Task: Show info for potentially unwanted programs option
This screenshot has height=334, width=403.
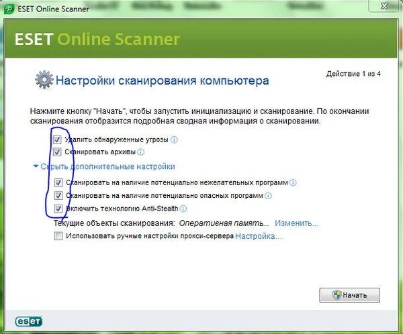Action: (293, 182)
